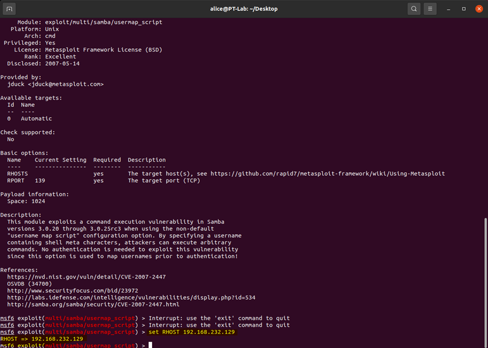
Task: Click the Disclosed date "2007-05-14"
Action: coord(62,63)
